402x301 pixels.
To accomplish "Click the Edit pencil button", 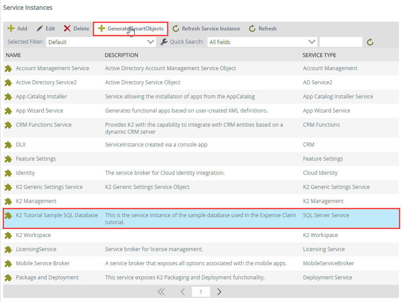I will tap(46, 29).
